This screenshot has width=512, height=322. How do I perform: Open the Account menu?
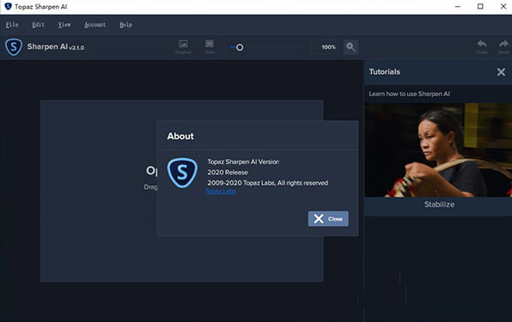(95, 25)
